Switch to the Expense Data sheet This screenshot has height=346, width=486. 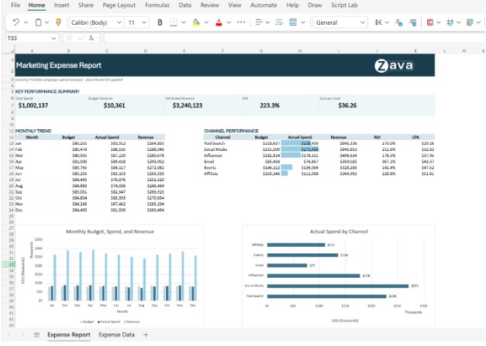point(116,335)
